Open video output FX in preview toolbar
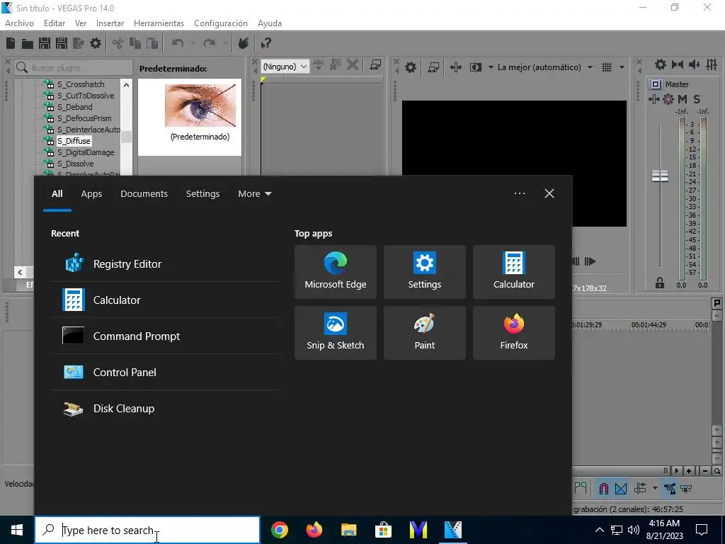Viewport: 725px width, 544px height. tap(455, 67)
